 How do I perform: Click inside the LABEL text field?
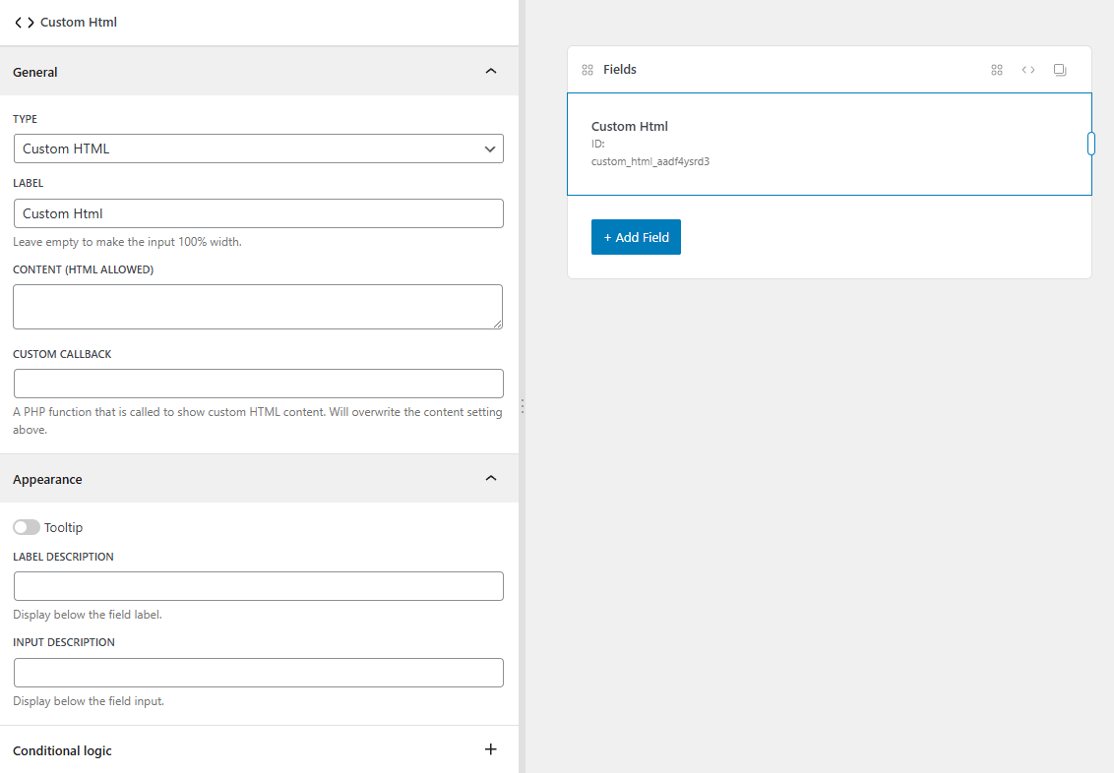[258, 213]
